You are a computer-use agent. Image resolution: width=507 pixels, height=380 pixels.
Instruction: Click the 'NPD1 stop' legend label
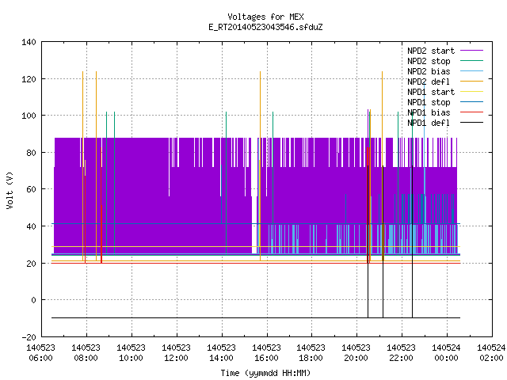(x=429, y=102)
